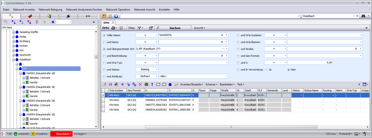The image size is (372, 138).
Task: Enable the und Status checkbox
Action: [104, 70]
